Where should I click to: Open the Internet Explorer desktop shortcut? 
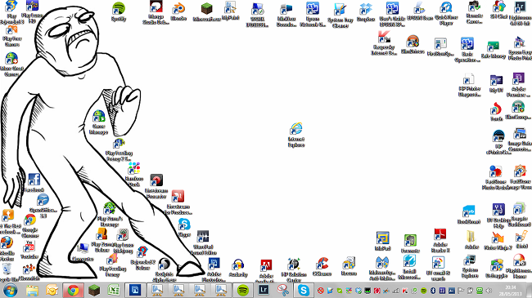pyautogui.click(x=296, y=135)
